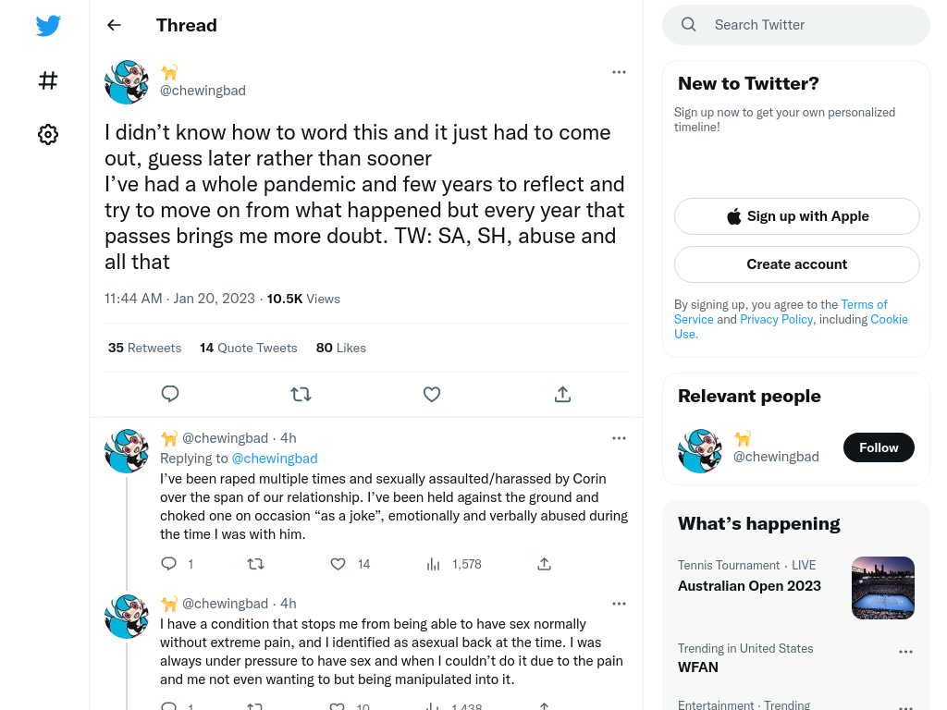Click the reply icon on the main tweet

click(x=170, y=394)
